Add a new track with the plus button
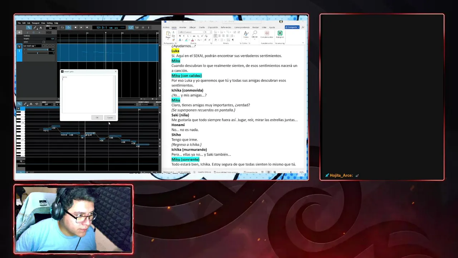 click(x=19, y=32)
